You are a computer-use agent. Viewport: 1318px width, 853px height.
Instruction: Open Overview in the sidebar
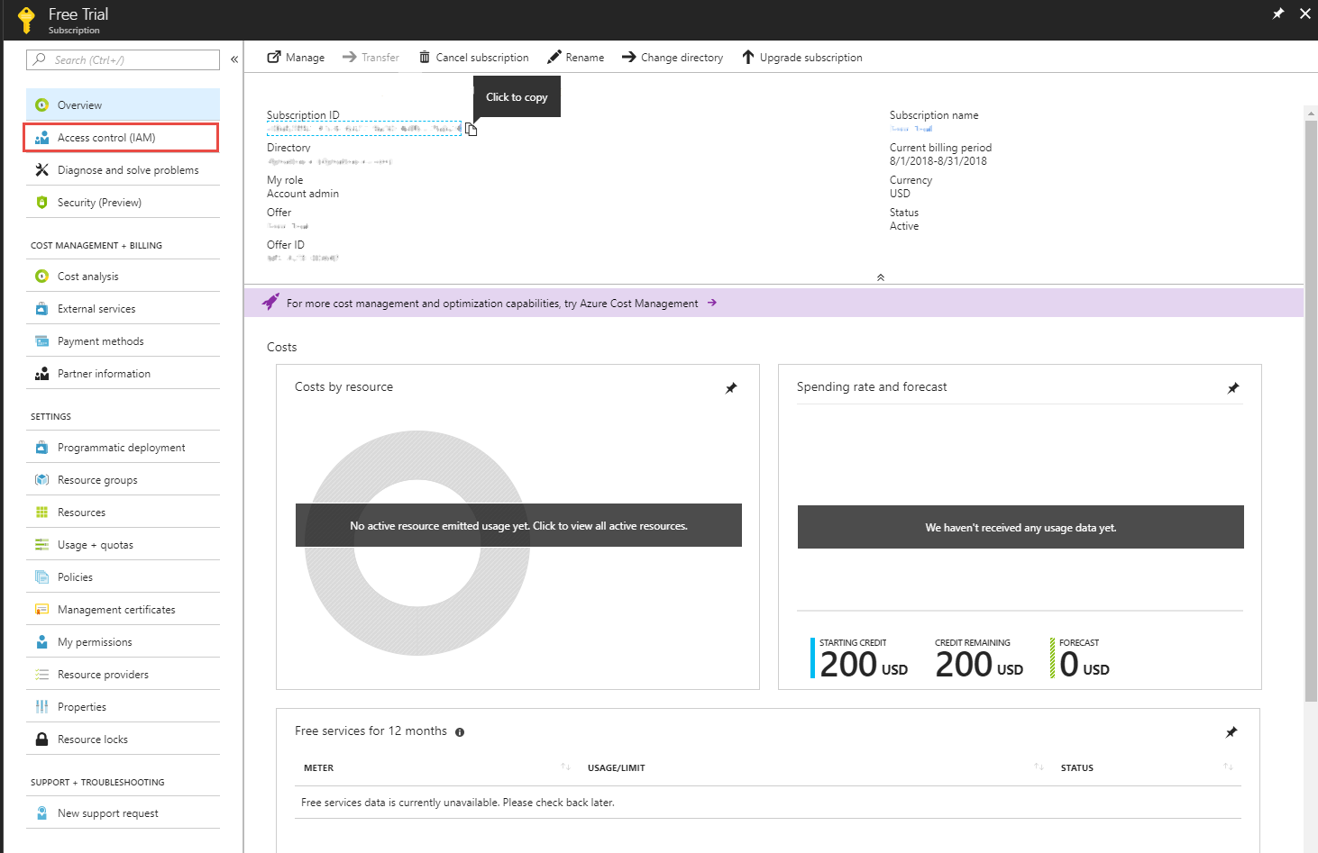pyautogui.click(x=123, y=105)
